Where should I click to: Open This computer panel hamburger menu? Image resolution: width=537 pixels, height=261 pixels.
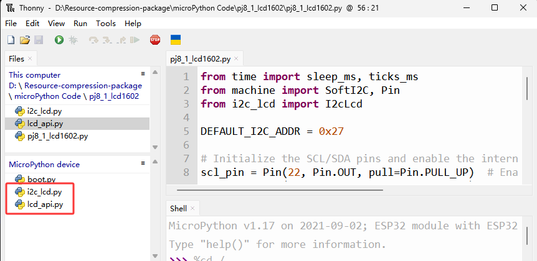pos(143,74)
